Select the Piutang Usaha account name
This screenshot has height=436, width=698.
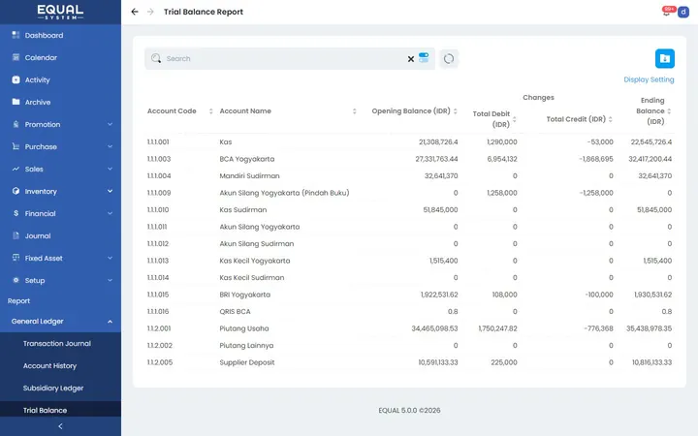click(x=244, y=328)
